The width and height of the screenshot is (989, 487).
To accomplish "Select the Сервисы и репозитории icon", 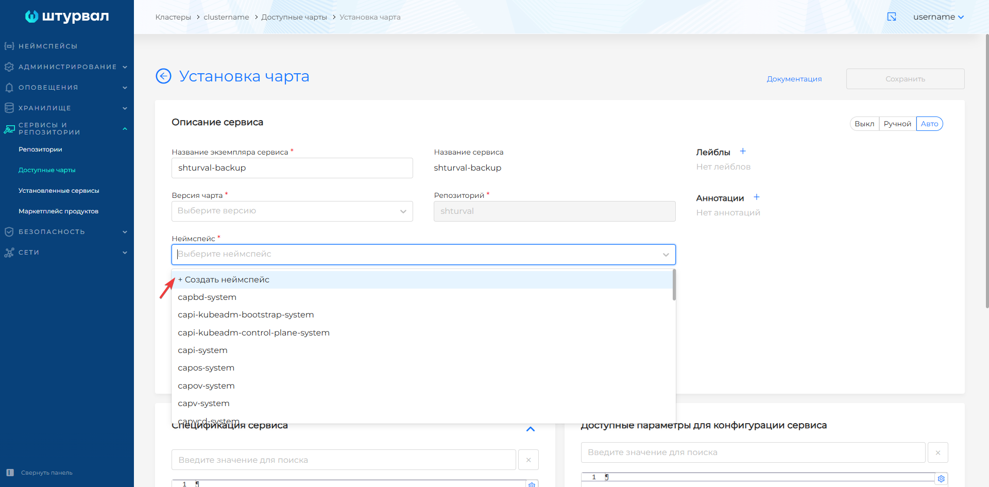I will (x=8, y=128).
